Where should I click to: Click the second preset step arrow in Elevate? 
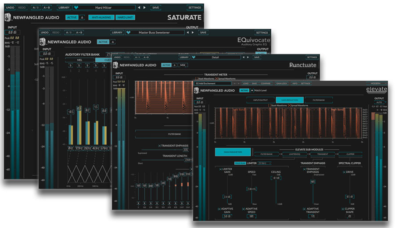point(238,83)
